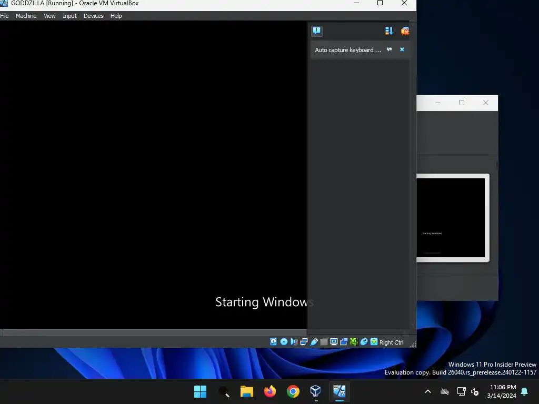The width and height of the screenshot is (539, 404).
Task: Click the audio indicator in status bar
Action: [x=294, y=341]
